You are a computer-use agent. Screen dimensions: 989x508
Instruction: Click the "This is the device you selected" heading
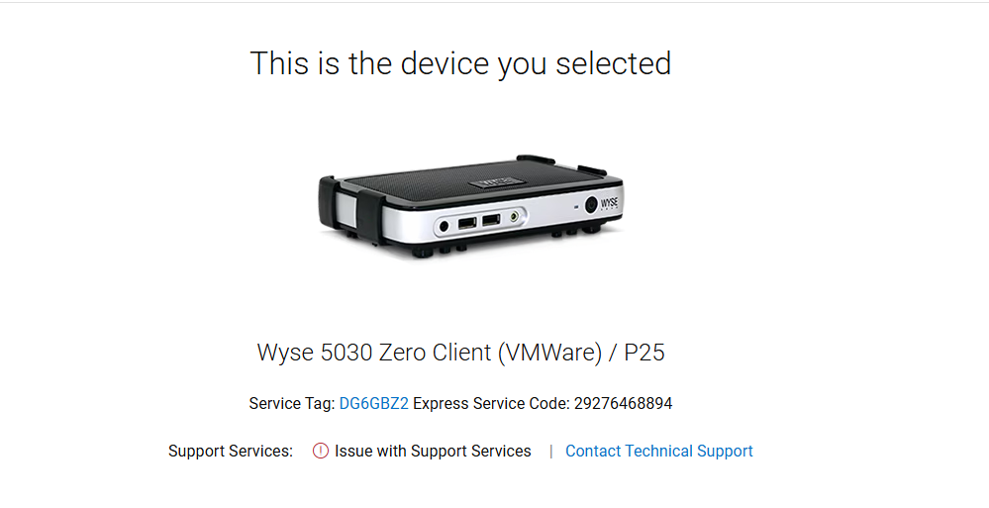tap(460, 63)
